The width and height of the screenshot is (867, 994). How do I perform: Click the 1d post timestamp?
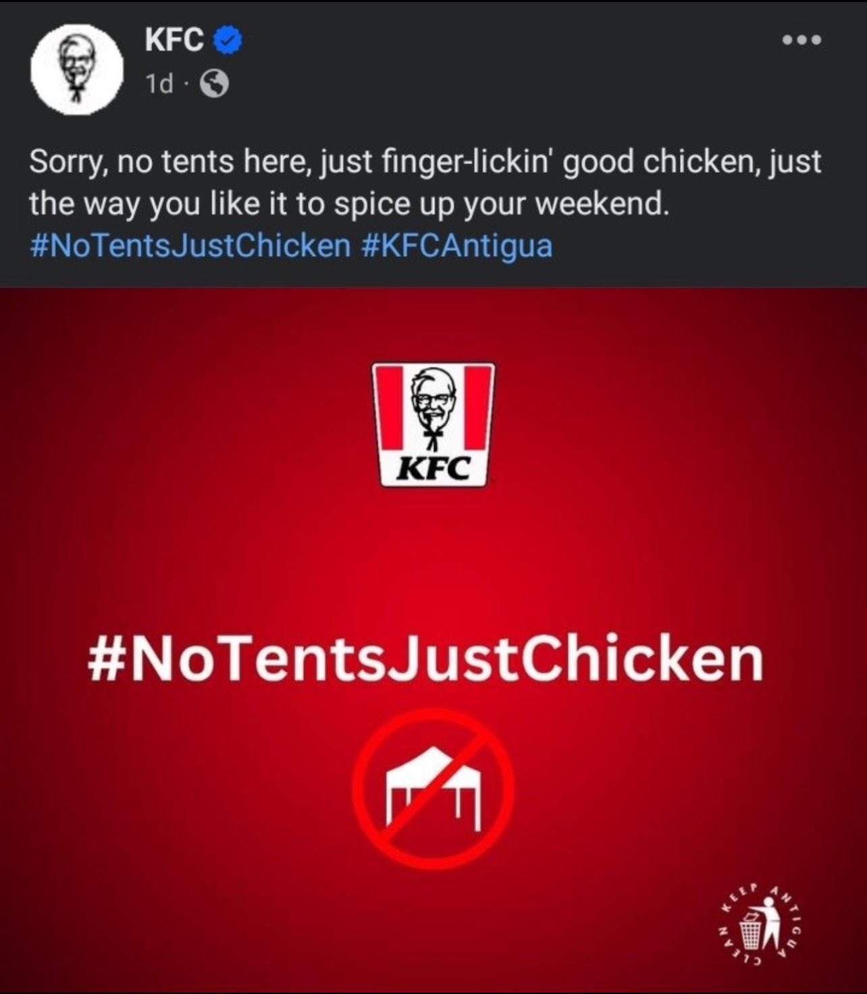click(x=159, y=84)
